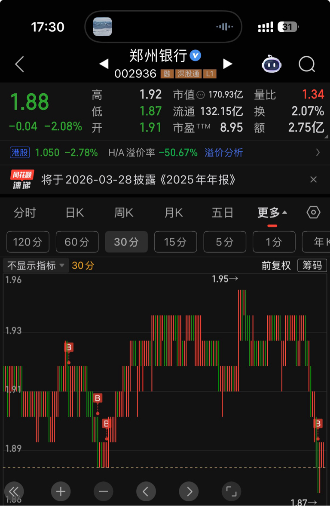Enter fullscreen chart with corner brackets icon
This screenshot has height=506, width=330.
click(x=231, y=491)
